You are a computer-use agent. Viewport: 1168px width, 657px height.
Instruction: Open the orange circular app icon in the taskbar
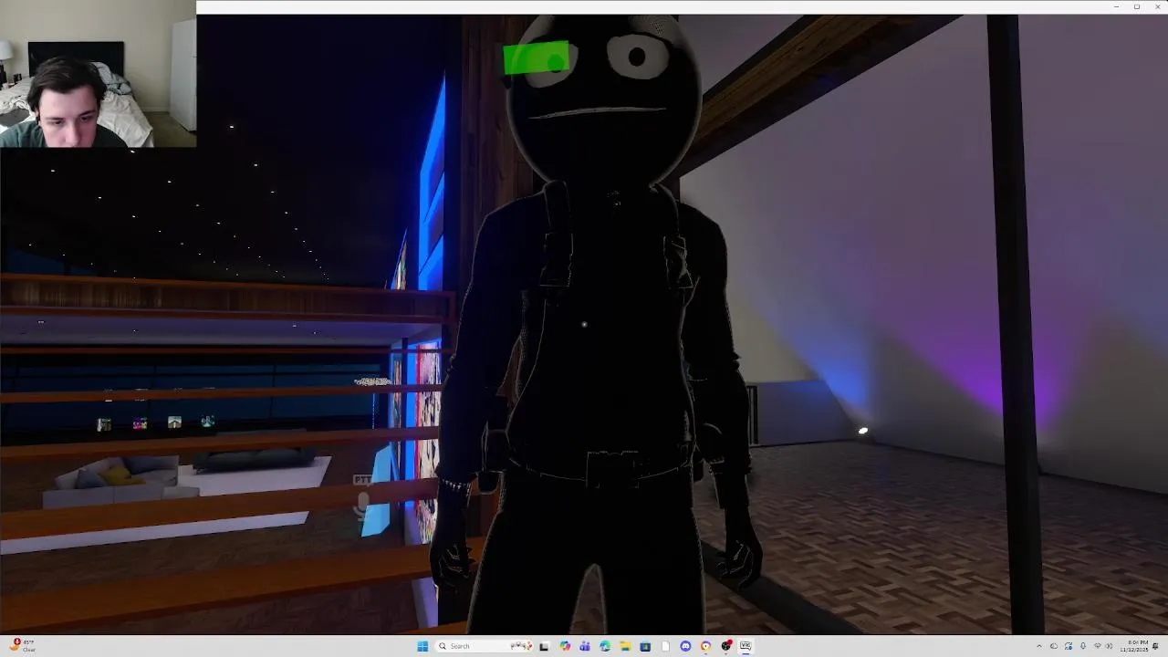(705, 646)
